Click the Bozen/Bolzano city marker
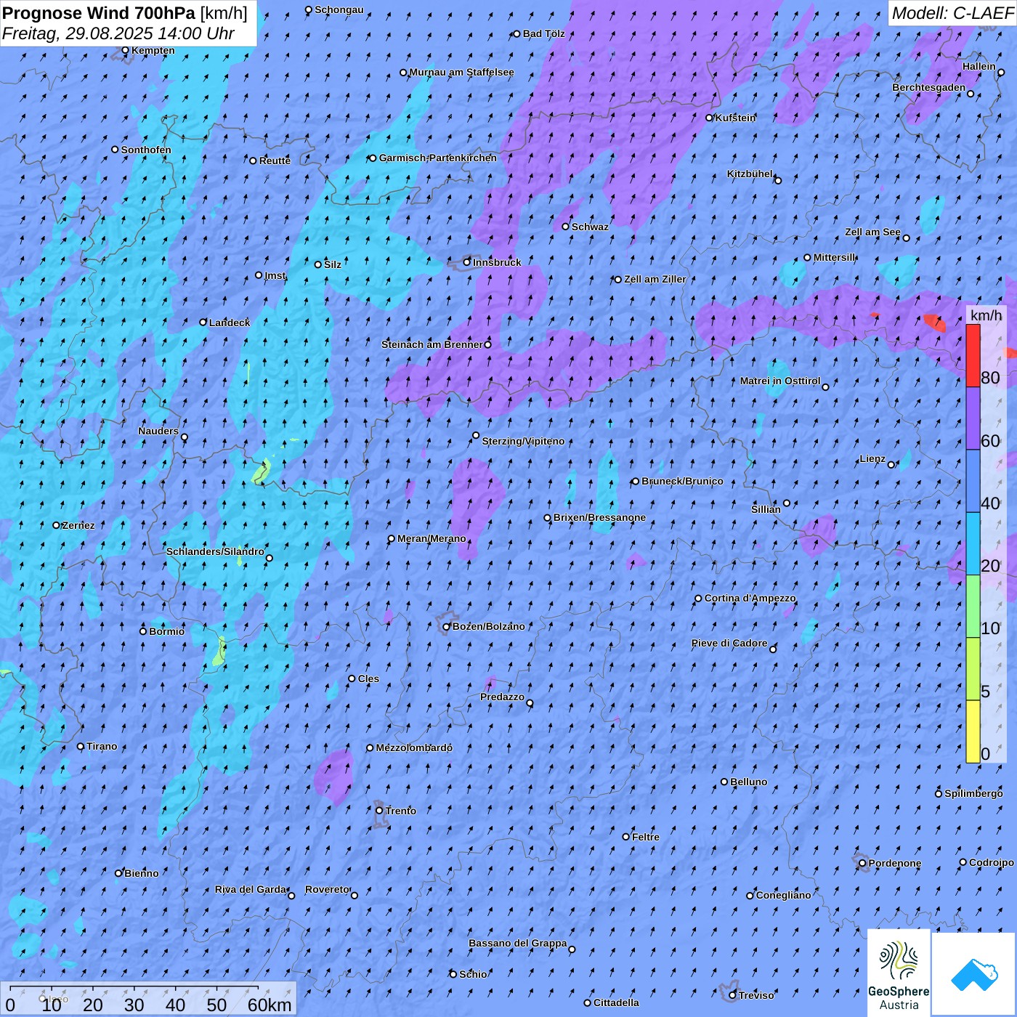The height and width of the screenshot is (1017, 1017). coord(447,627)
